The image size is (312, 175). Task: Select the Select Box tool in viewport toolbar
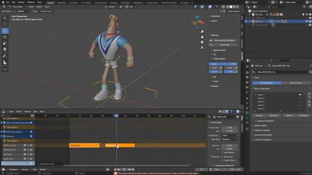coord(5,18)
